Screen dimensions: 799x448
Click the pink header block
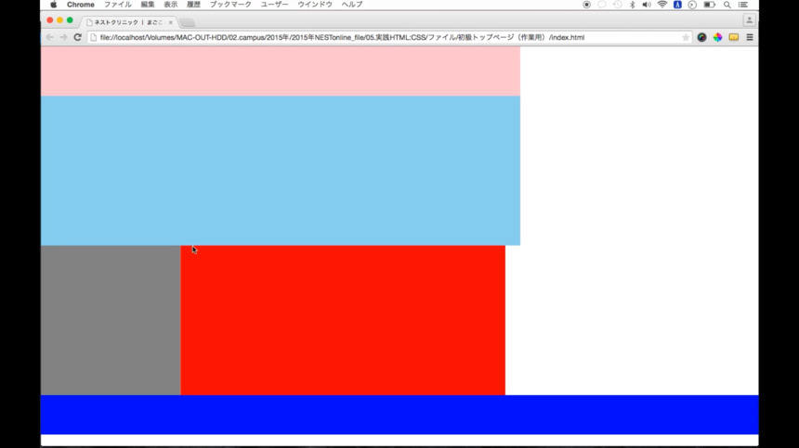tap(281, 71)
